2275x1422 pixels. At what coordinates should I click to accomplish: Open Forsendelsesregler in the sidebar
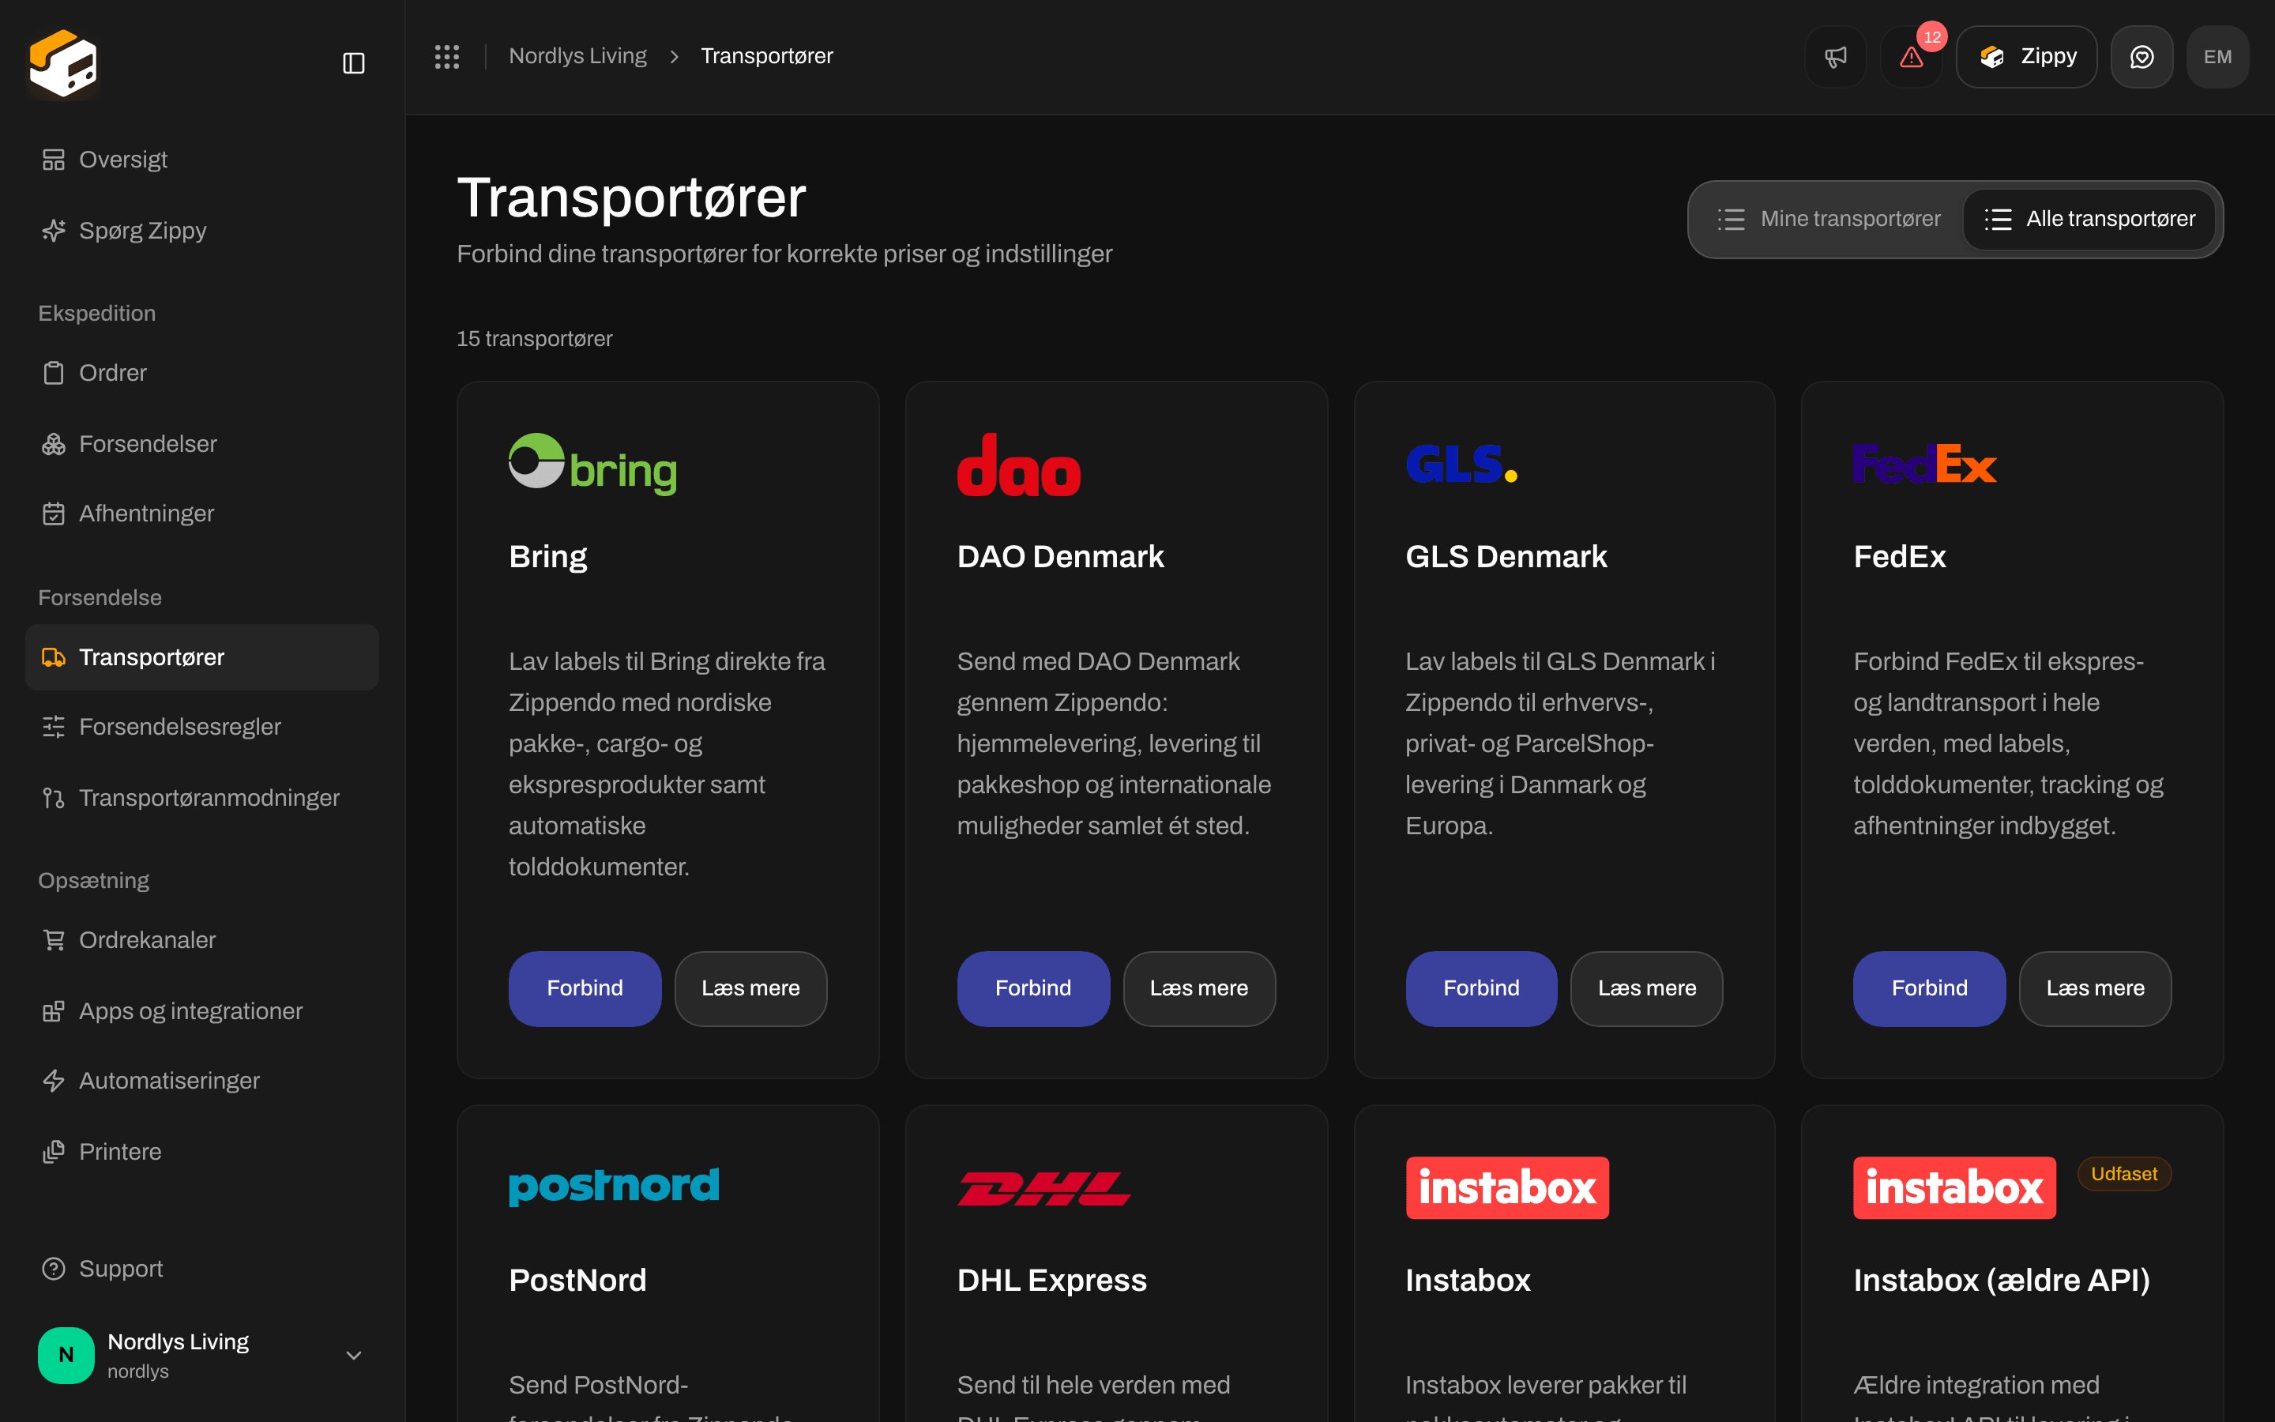tap(202, 727)
